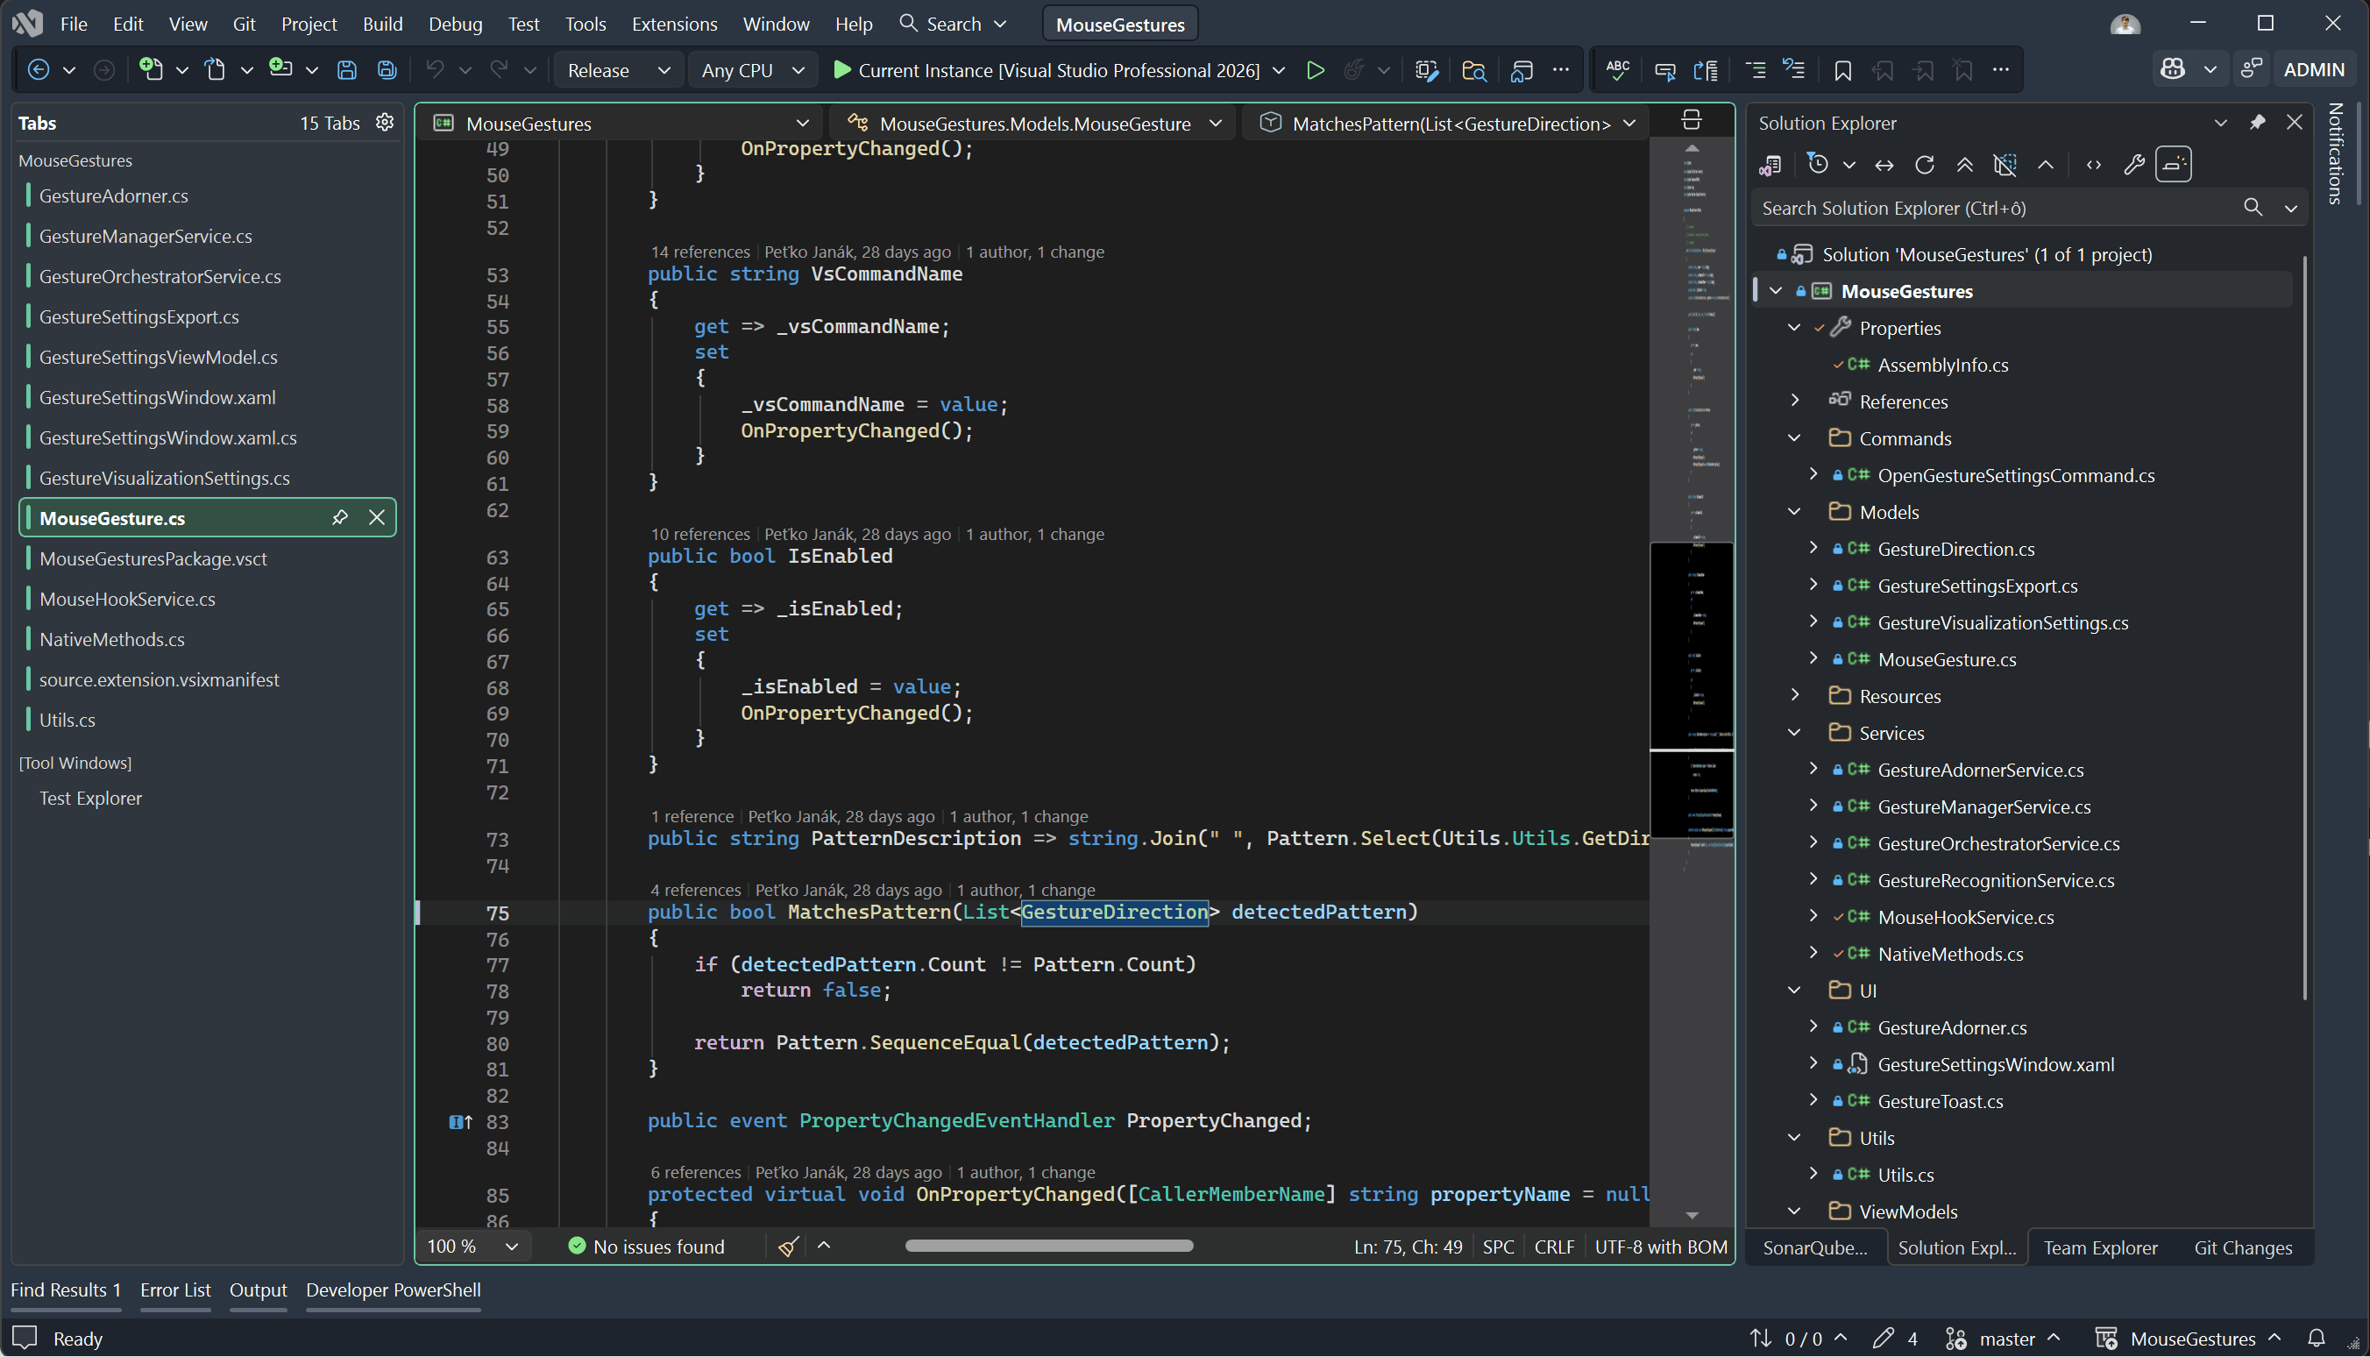Click the master branch button in status bar

point(2005,1339)
